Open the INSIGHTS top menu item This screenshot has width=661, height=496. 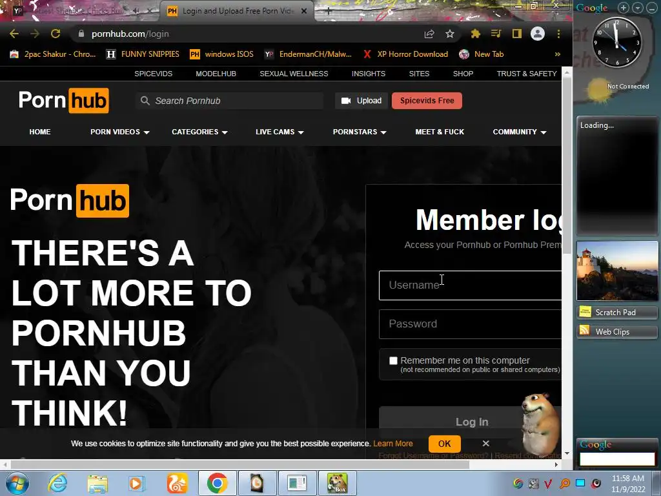click(369, 74)
